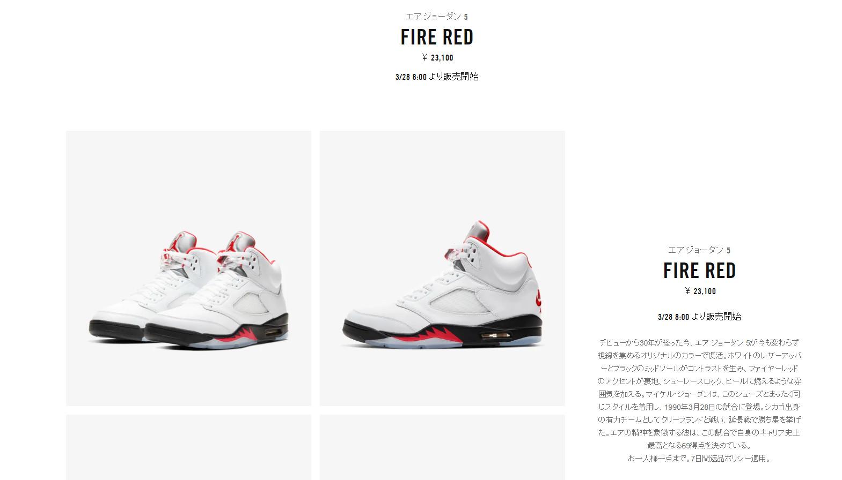The image size is (842, 480).
Task: Click the paragraph starting デビューから30年が経った今
Action: (x=699, y=394)
